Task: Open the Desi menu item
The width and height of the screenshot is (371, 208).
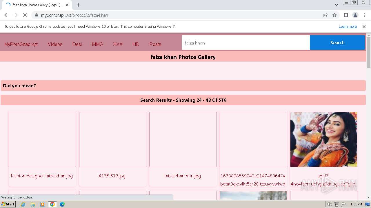Action: [77, 44]
